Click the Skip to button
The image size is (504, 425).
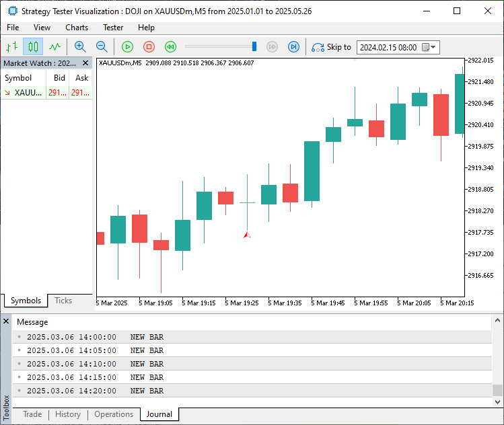331,47
